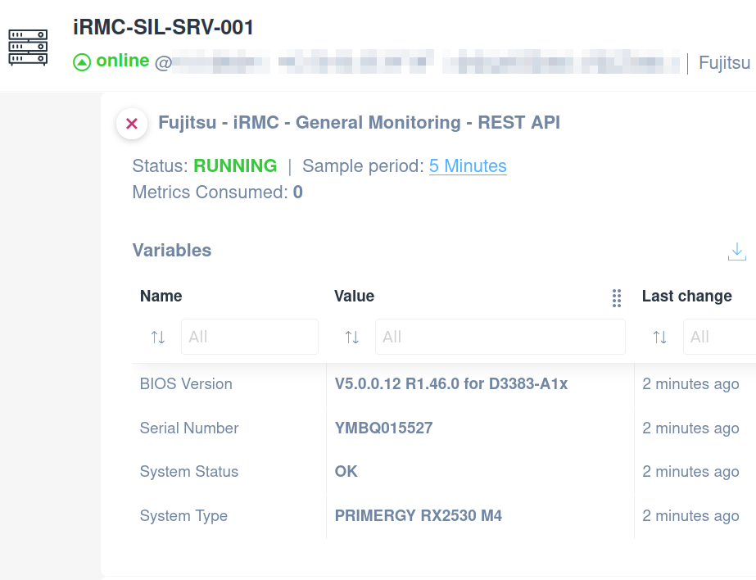This screenshot has width=756, height=580.
Task: Focus the Last change filter input
Action: [719, 337]
